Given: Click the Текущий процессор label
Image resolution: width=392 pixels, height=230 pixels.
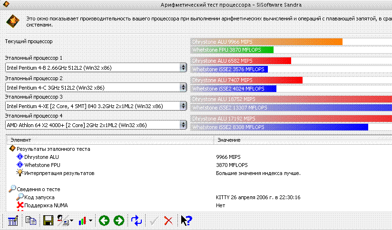Looking at the screenshot, I should tap(29, 42).
